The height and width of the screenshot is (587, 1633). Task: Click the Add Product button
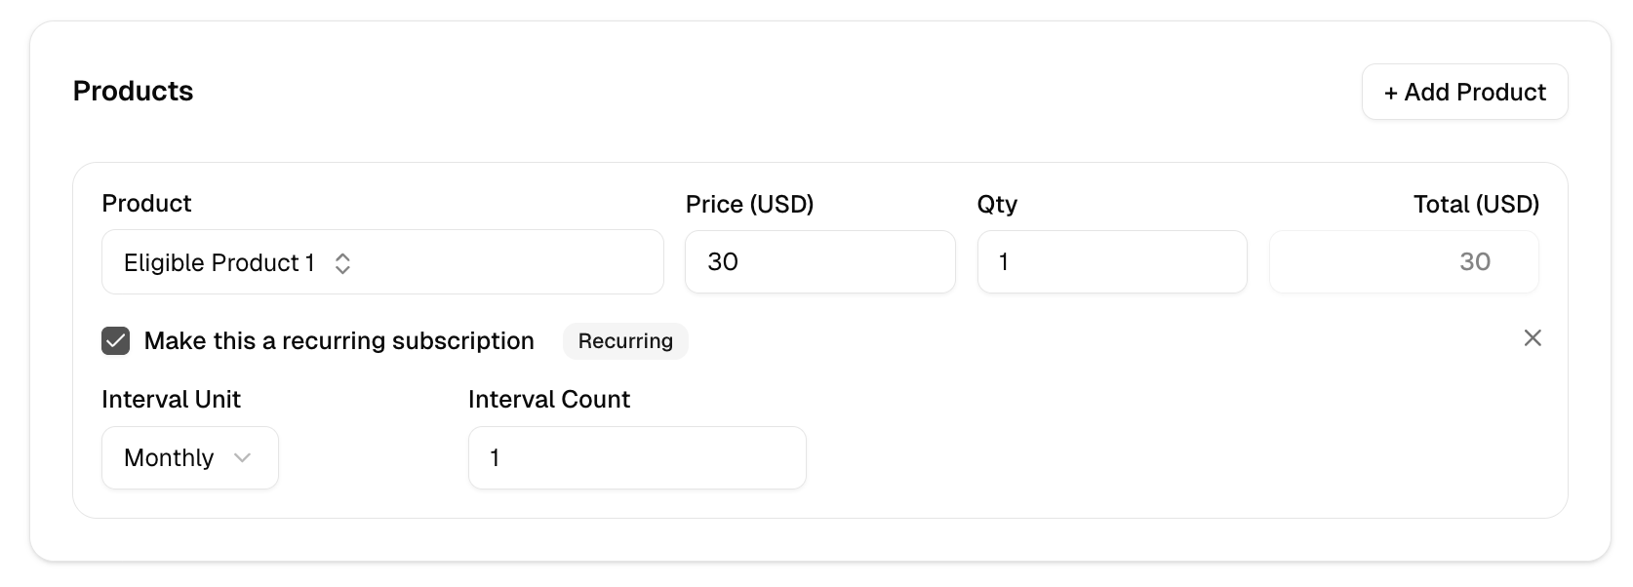pyautogui.click(x=1464, y=93)
